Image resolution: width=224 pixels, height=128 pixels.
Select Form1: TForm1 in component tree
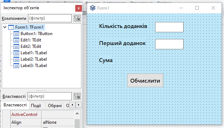coord(29,27)
